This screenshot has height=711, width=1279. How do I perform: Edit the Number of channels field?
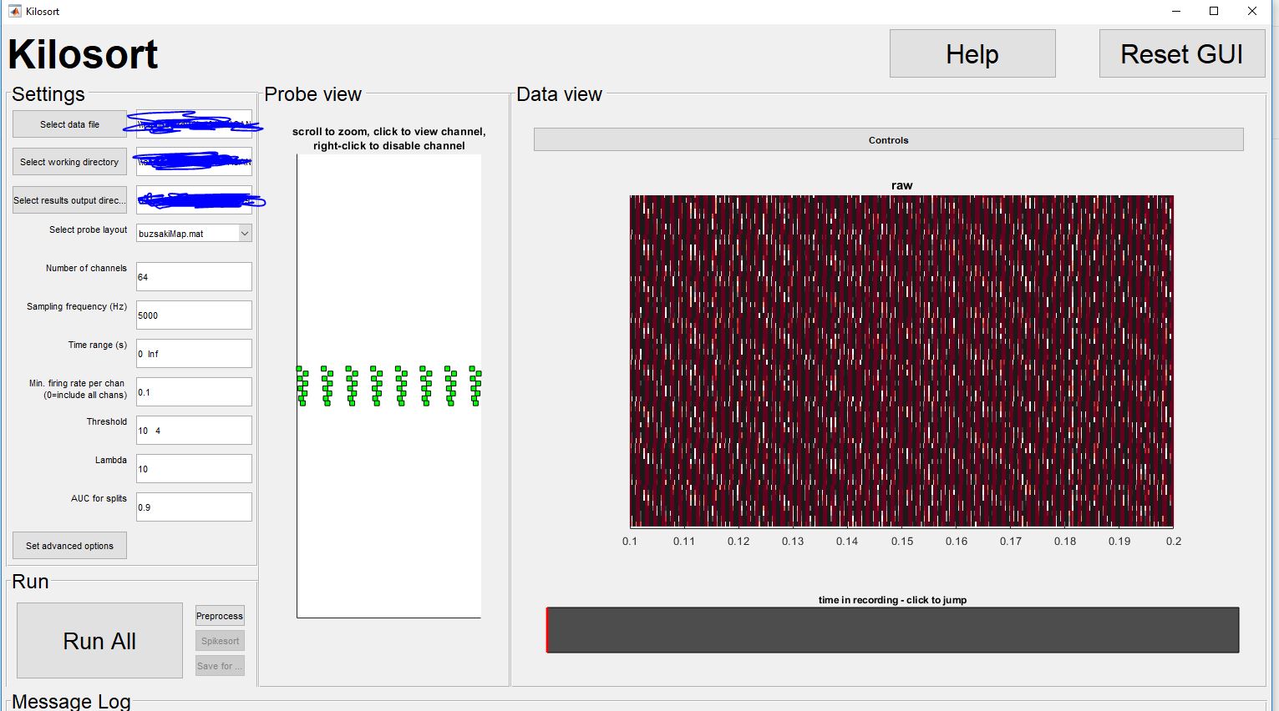tap(193, 276)
